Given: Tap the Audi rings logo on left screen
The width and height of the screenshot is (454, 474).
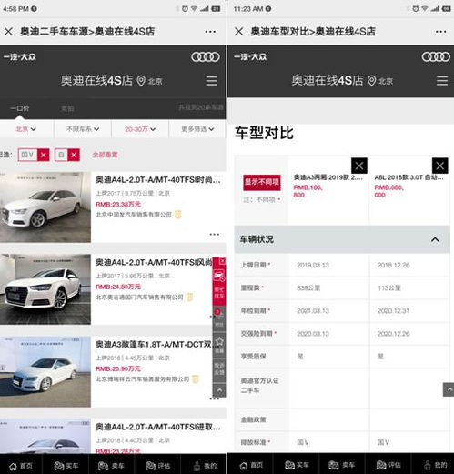Looking at the screenshot, I should point(206,56).
